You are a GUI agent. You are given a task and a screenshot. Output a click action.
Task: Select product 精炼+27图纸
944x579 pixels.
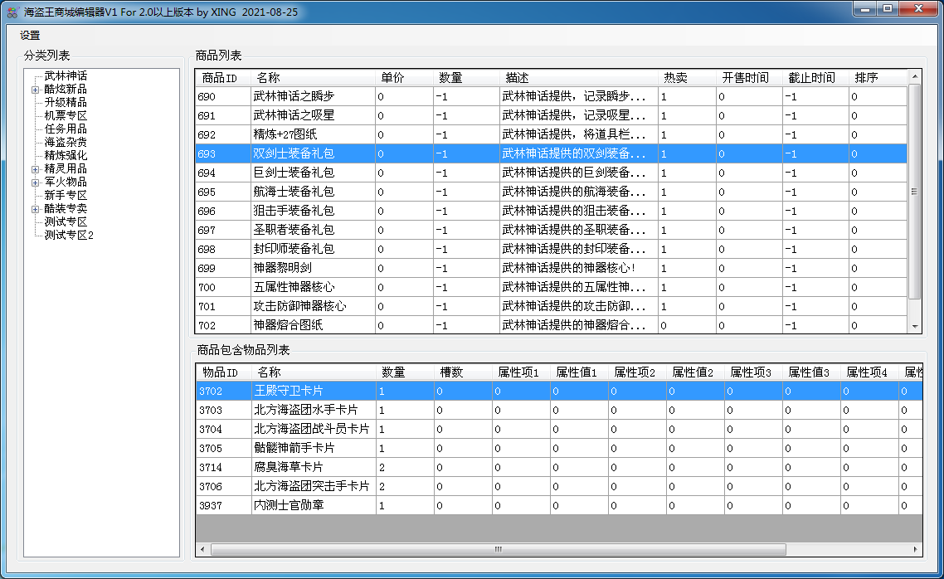pyautogui.click(x=552, y=135)
